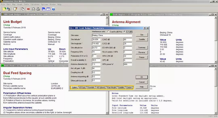Click the Site latitude input field
The height and width of the screenshot is (118, 218).
[x=96, y=40]
